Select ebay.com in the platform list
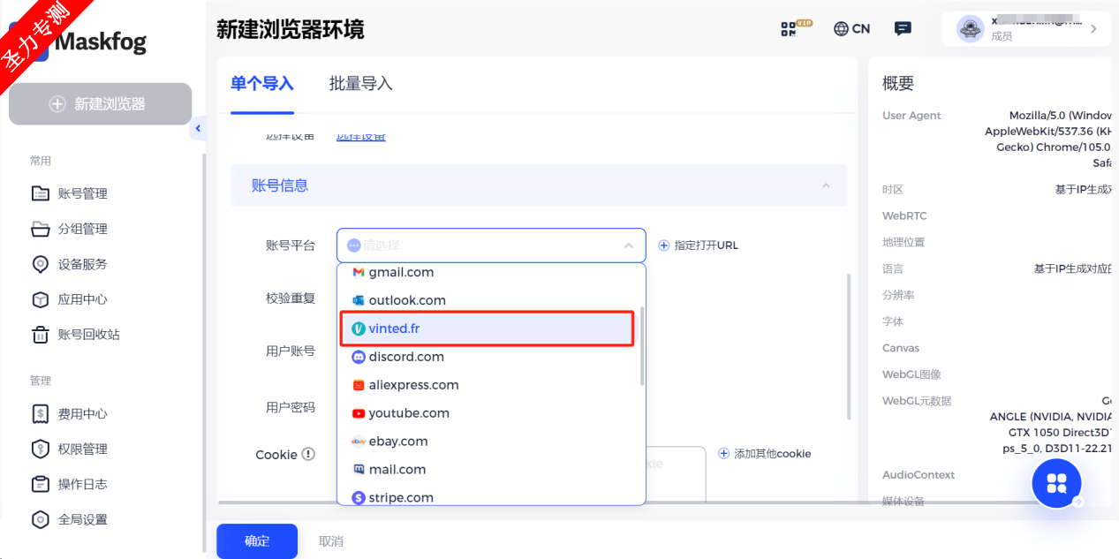 point(491,442)
